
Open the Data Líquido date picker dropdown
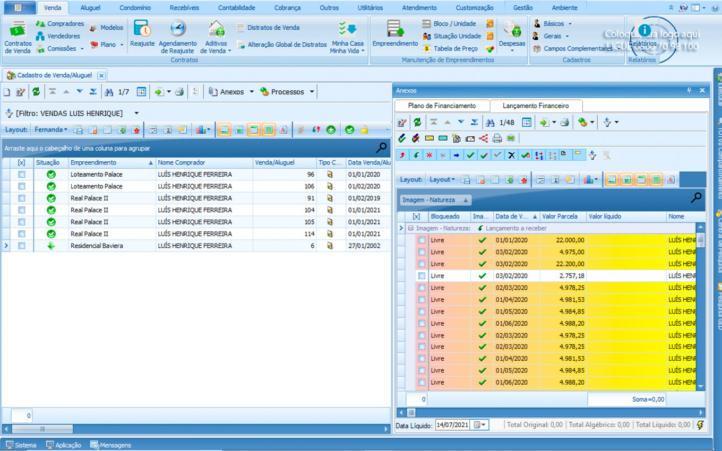coord(480,425)
